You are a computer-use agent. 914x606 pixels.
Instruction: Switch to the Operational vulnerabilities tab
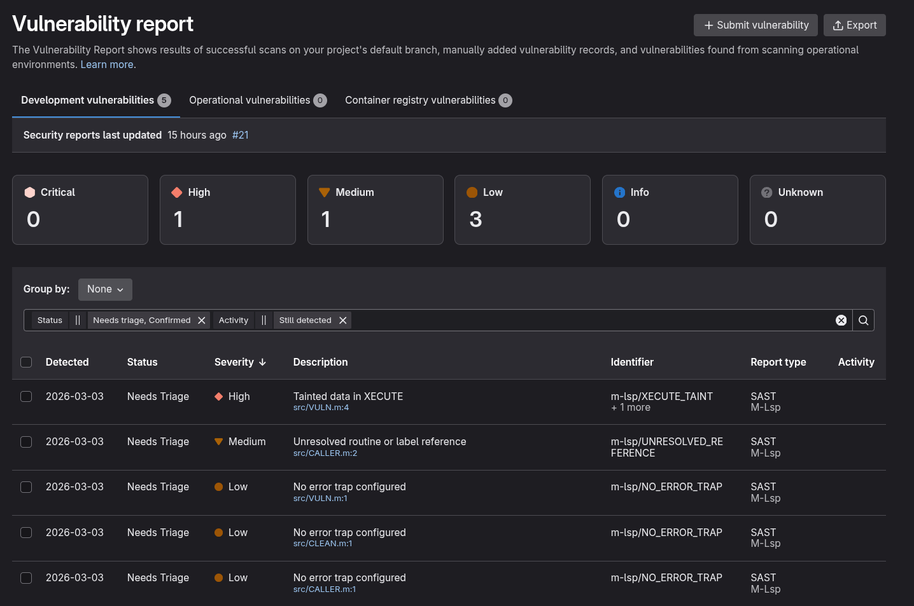point(251,100)
